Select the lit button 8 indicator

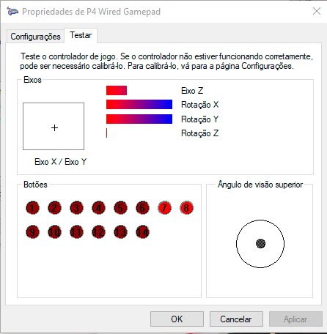pyautogui.click(x=186, y=208)
